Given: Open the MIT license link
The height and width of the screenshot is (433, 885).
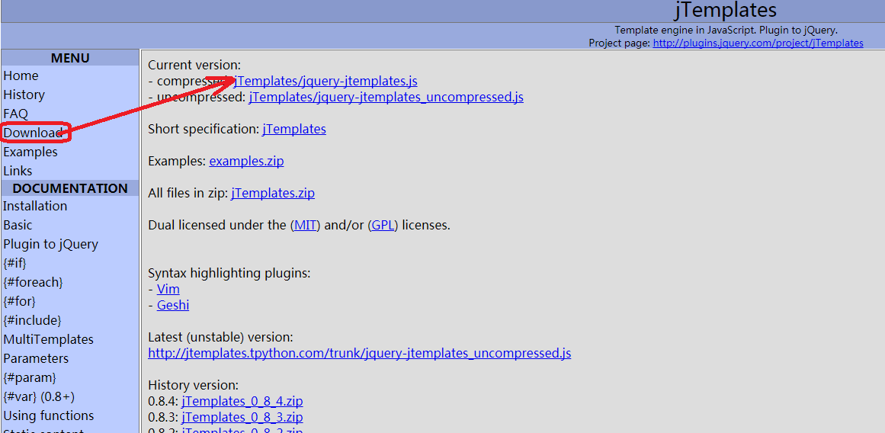Looking at the screenshot, I should [x=307, y=226].
